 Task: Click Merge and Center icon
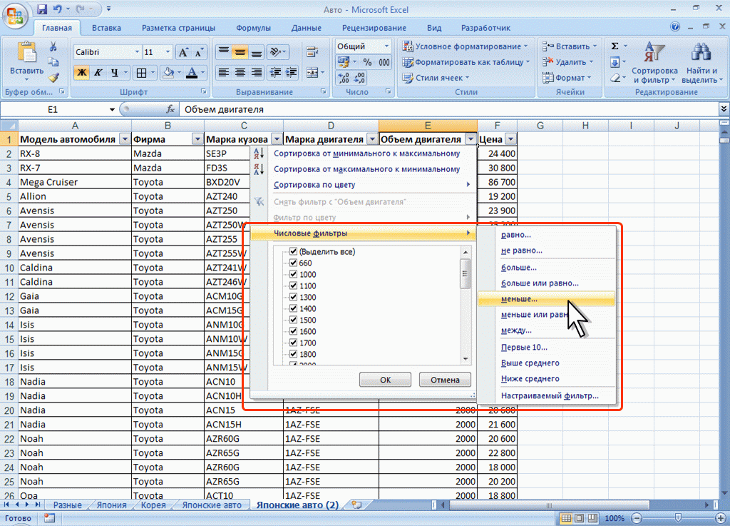tap(312, 72)
